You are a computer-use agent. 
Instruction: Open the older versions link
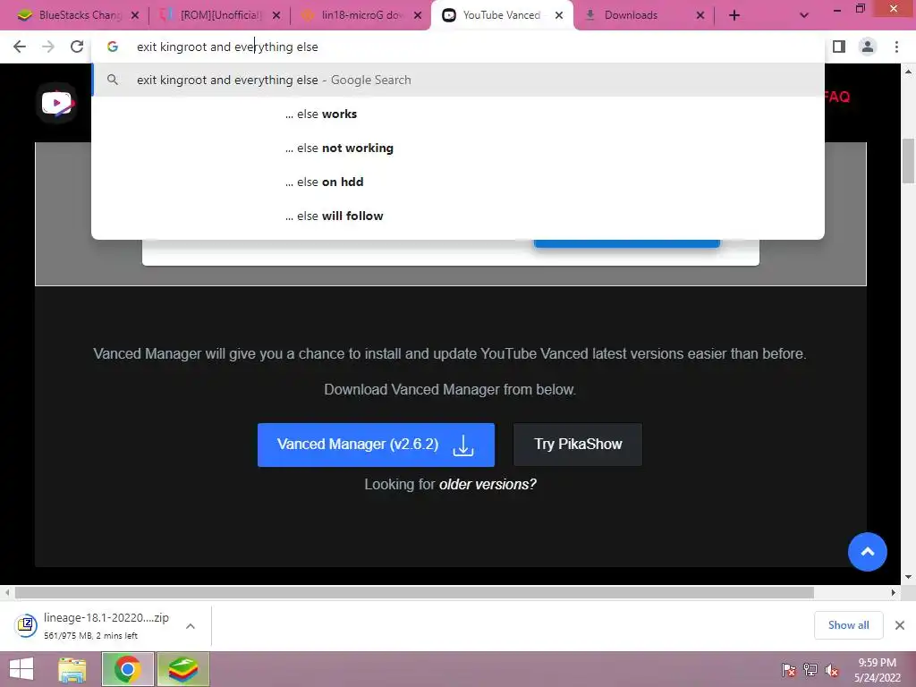(488, 484)
